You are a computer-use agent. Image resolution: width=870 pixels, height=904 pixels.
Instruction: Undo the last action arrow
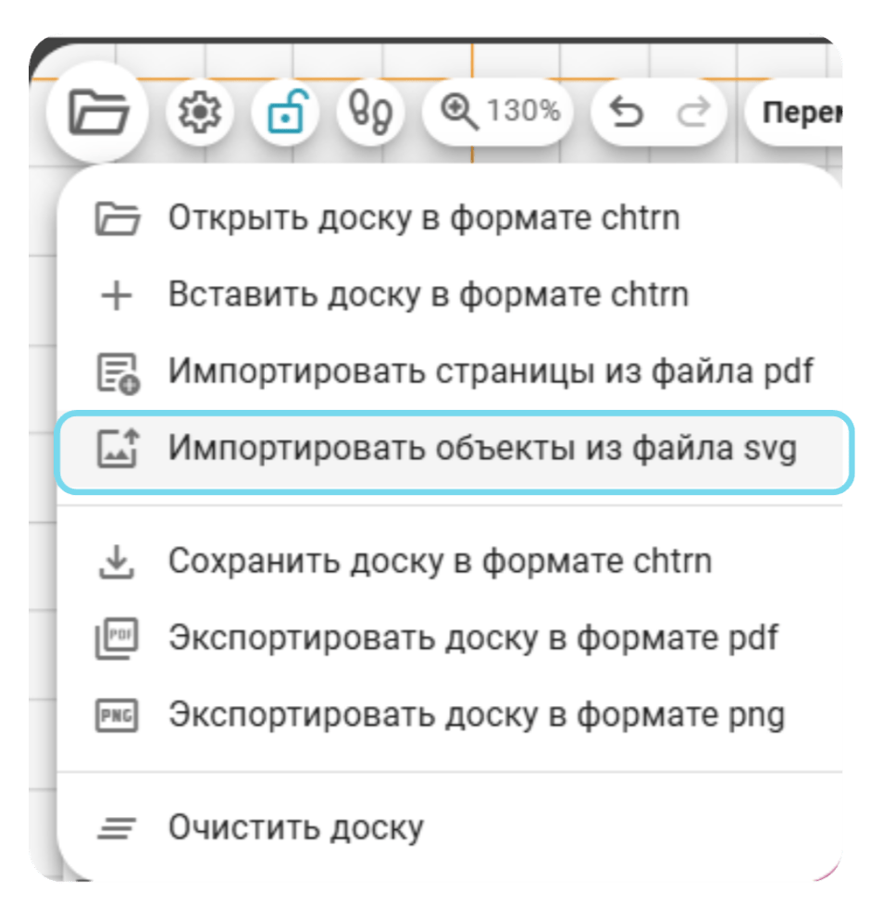click(627, 113)
